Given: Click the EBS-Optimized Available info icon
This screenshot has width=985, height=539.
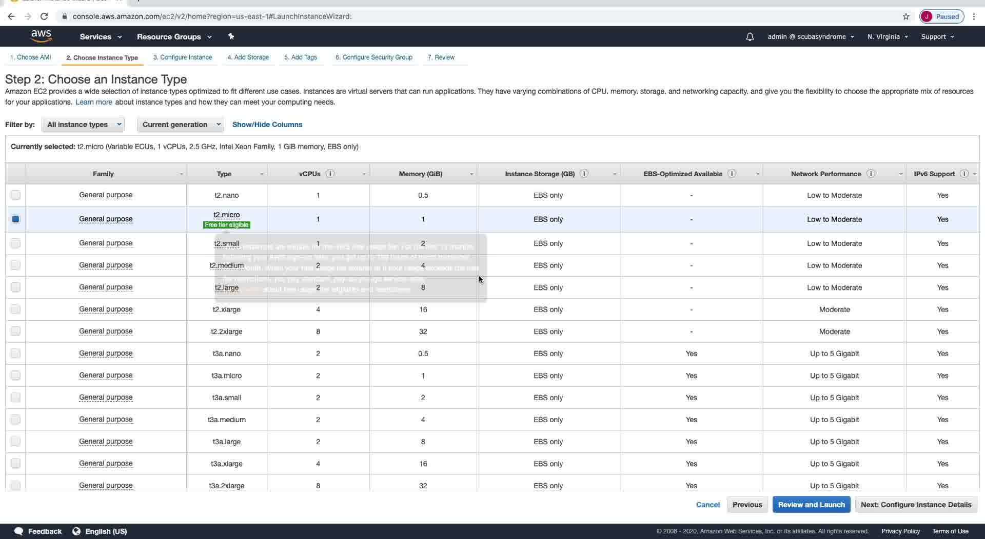Looking at the screenshot, I should tap(732, 174).
